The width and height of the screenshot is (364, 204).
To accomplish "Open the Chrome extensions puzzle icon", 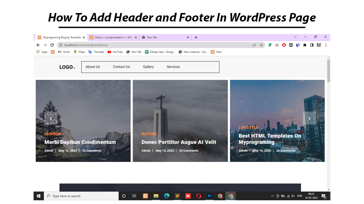I will [305, 45].
